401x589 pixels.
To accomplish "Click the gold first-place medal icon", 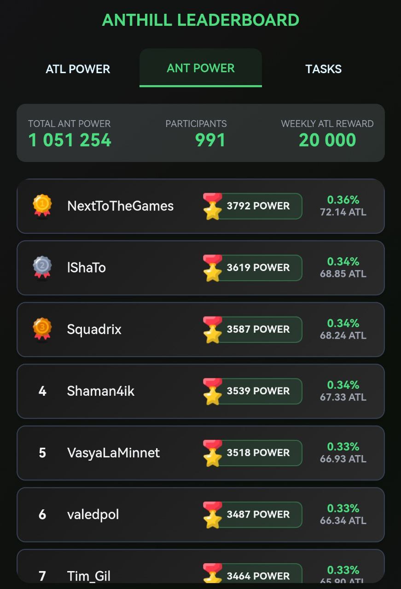I will pos(42,206).
